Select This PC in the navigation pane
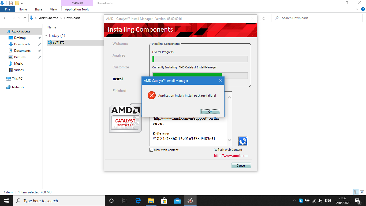This screenshot has width=366, height=206. click(x=17, y=79)
